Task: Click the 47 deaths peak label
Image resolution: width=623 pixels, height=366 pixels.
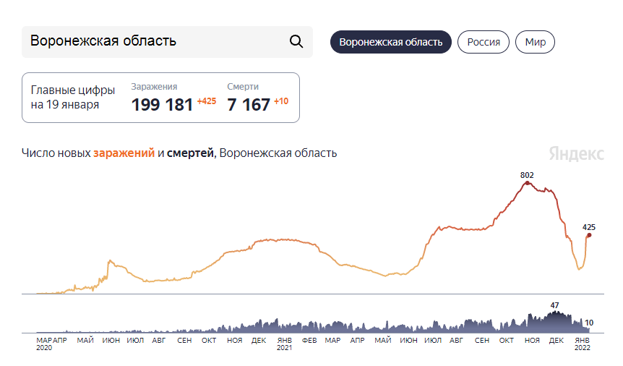Action: [x=554, y=306]
